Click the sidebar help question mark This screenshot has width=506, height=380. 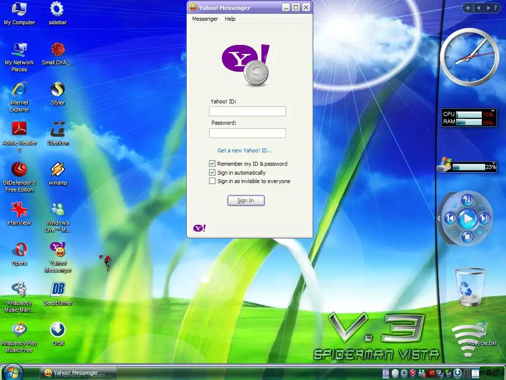tap(496, 8)
